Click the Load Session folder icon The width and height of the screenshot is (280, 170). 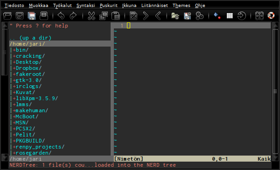(x=175, y=16)
